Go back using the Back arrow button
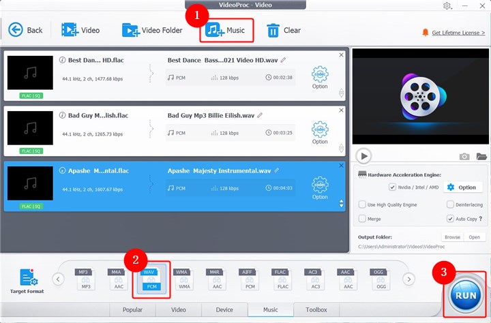 (25, 30)
